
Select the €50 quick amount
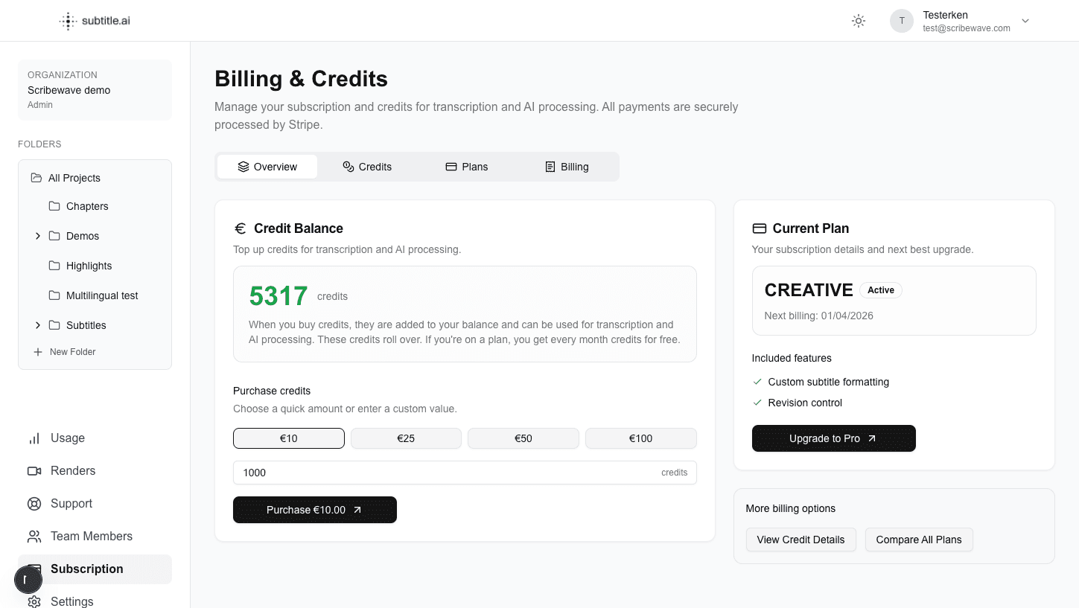click(x=523, y=438)
